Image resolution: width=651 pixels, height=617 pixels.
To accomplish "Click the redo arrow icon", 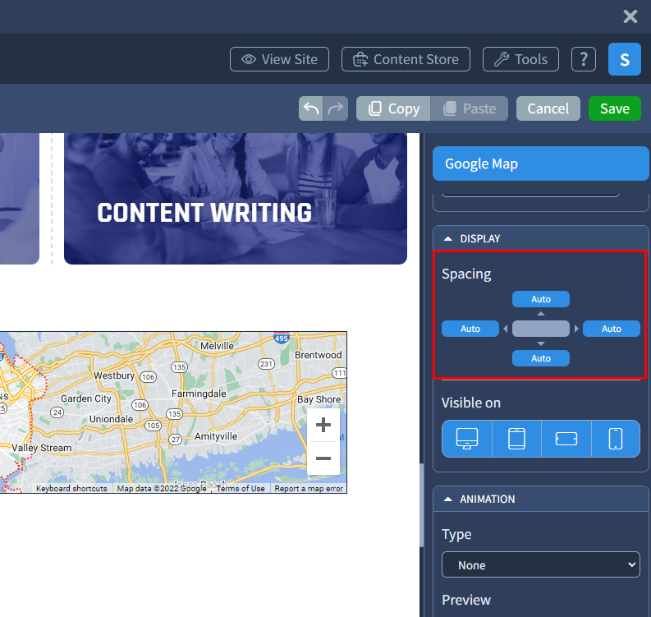I will coord(336,108).
